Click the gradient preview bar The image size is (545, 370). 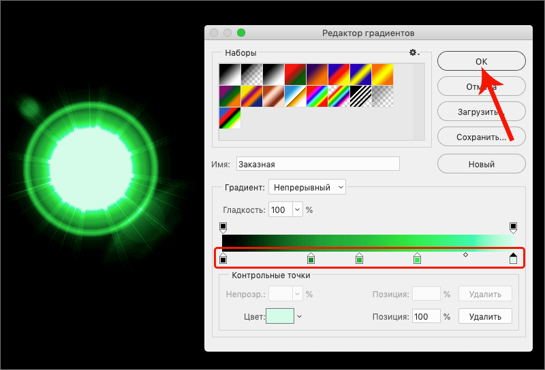point(368,243)
